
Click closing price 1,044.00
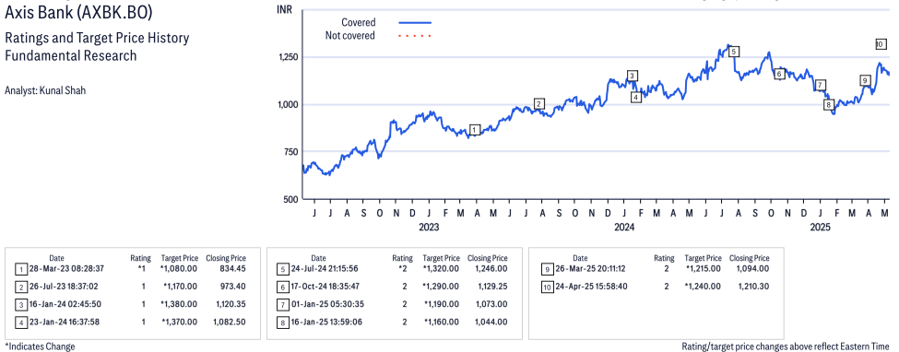[x=491, y=322]
